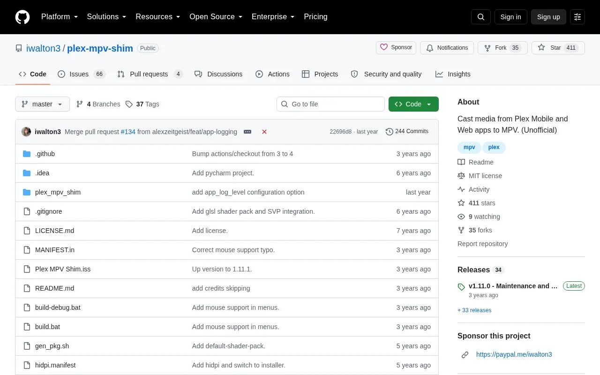Open the appearance settings icon beside Sign up
This screenshot has width=600, height=375.
click(x=577, y=17)
